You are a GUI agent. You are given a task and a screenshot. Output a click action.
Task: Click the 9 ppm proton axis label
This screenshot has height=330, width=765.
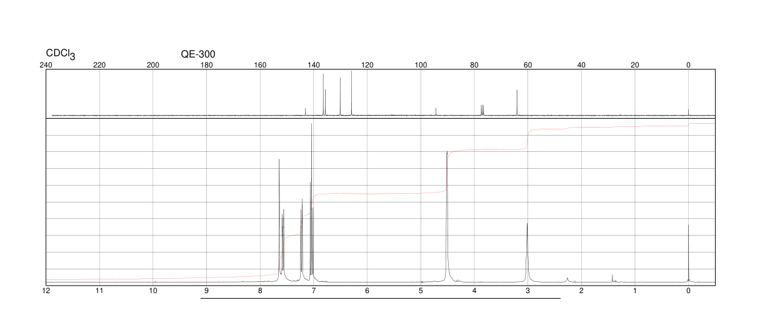click(207, 291)
